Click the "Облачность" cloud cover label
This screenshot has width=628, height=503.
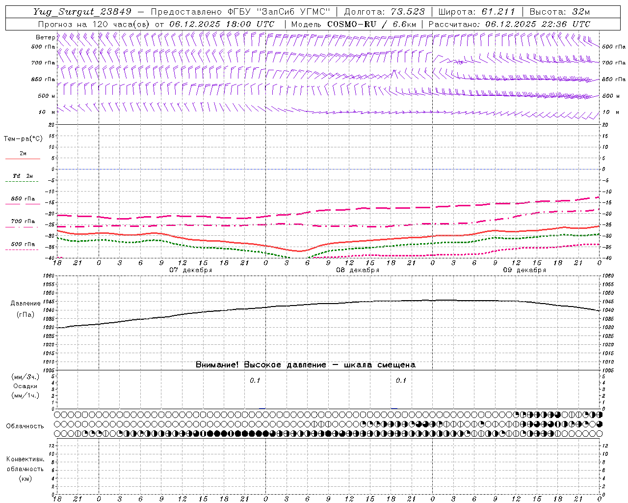pyautogui.click(x=25, y=426)
